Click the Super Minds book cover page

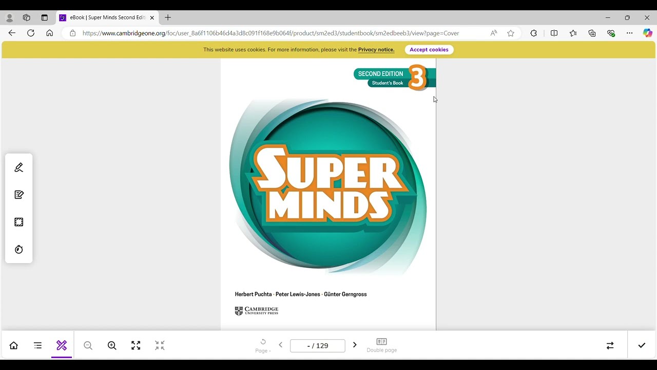click(328, 194)
